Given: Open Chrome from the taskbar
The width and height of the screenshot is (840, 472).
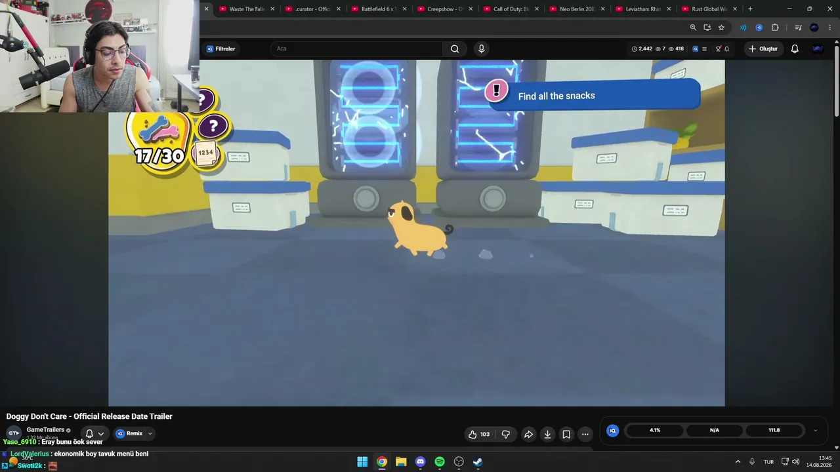Looking at the screenshot, I should (381, 462).
